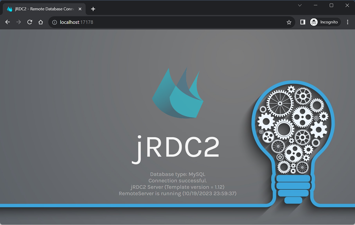This screenshot has width=355, height=225.
Task: View site information icon in address bar
Action: (x=54, y=22)
